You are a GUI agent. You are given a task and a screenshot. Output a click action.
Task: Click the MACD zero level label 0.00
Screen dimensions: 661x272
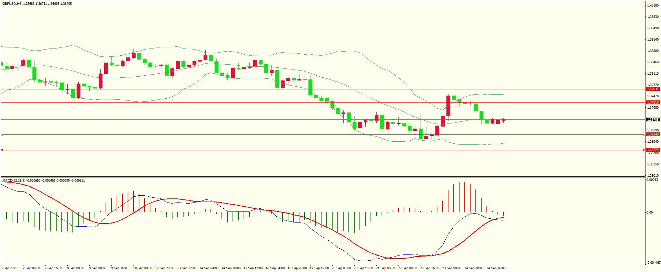pos(650,213)
